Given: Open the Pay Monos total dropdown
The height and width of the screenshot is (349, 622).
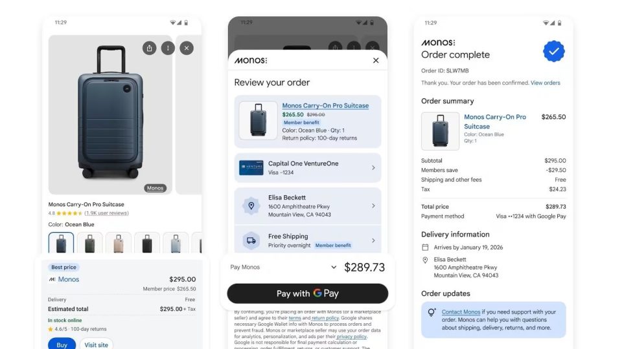Looking at the screenshot, I should tap(334, 267).
